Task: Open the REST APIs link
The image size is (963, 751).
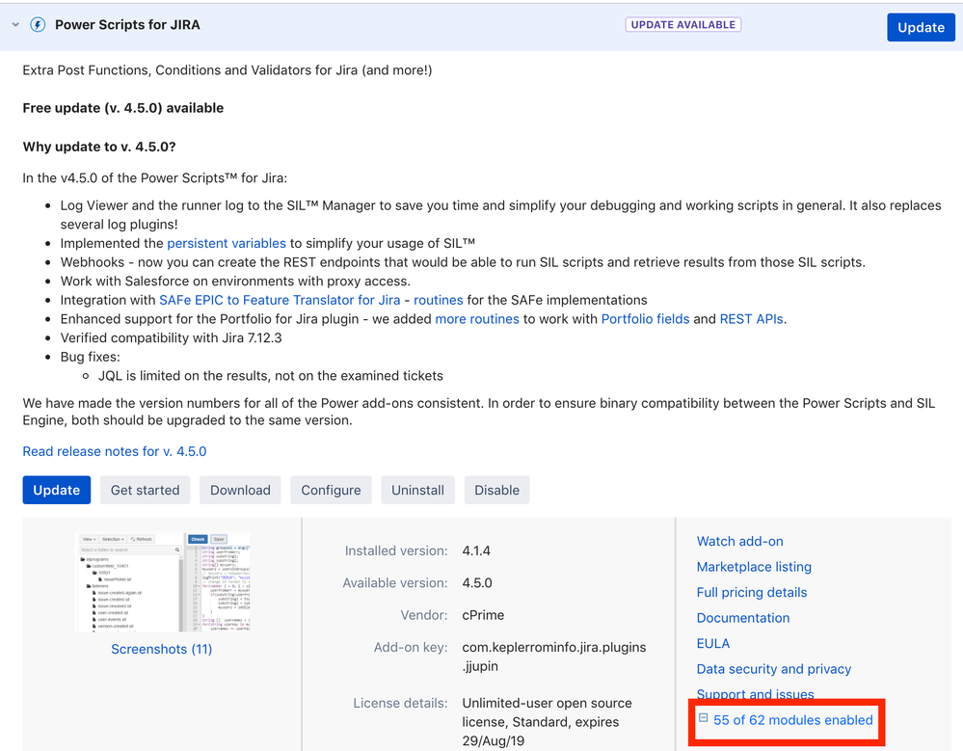Action: coord(751,319)
